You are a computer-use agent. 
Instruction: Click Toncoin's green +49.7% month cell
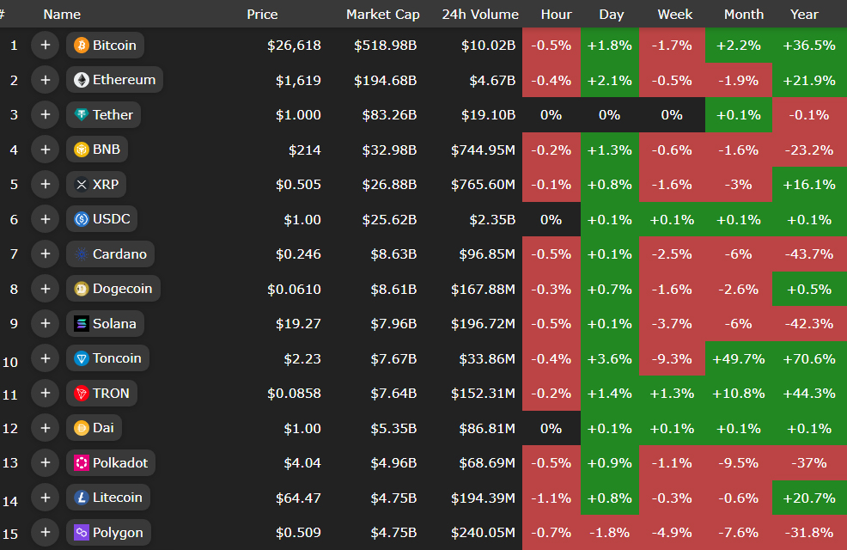coord(739,359)
